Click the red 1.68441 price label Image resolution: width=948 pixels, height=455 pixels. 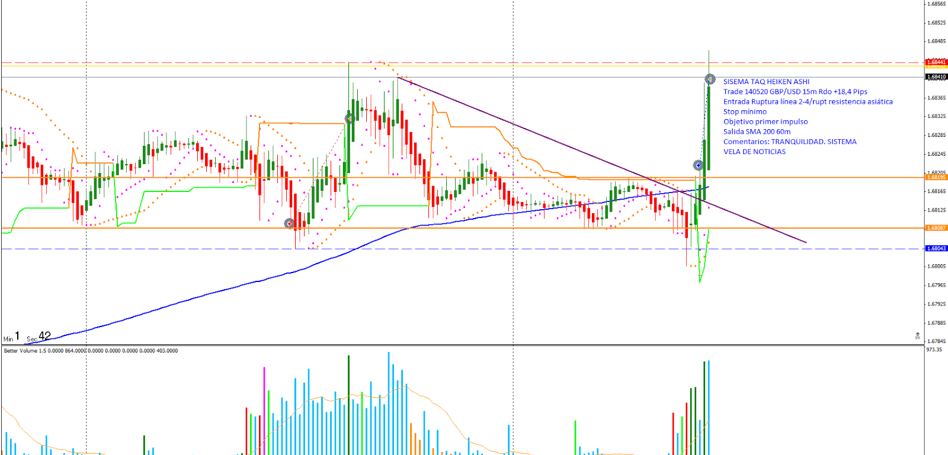click(x=936, y=62)
